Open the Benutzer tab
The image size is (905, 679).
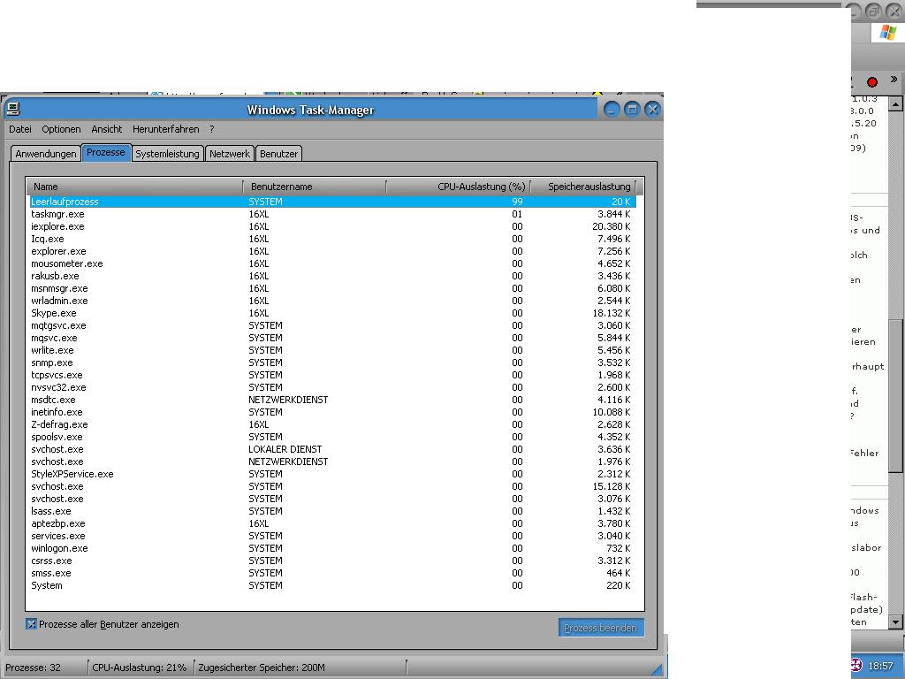click(278, 154)
